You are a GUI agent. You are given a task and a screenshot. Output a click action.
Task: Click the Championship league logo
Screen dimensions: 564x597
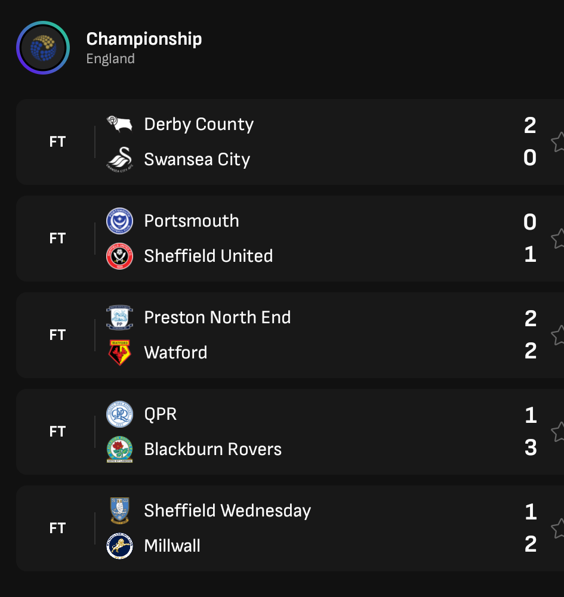(43, 48)
